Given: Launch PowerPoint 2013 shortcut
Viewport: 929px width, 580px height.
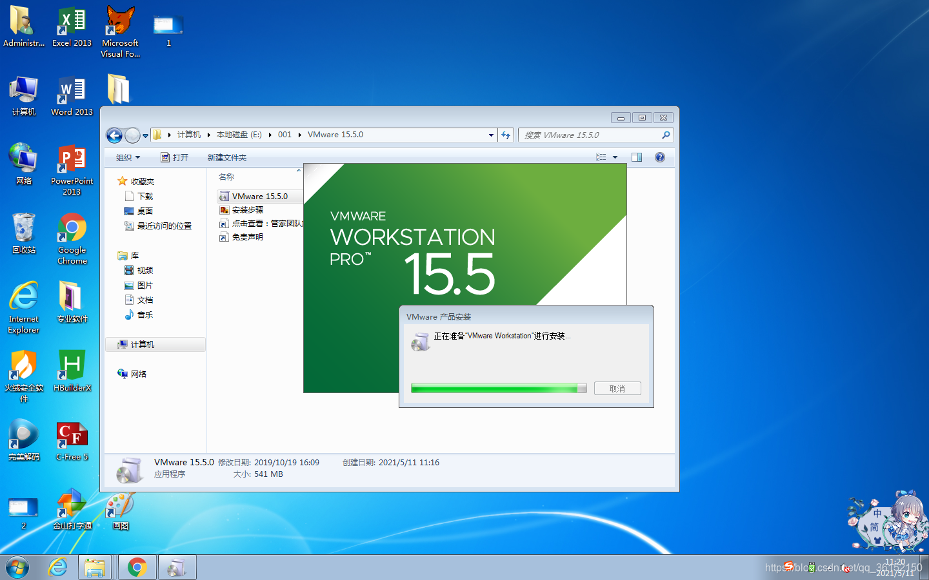Looking at the screenshot, I should point(72,169).
